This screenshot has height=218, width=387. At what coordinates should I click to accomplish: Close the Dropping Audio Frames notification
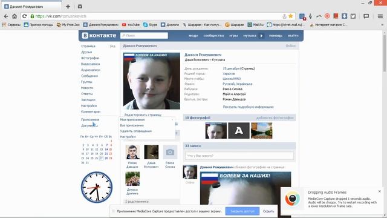pyautogui.click(x=380, y=191)
